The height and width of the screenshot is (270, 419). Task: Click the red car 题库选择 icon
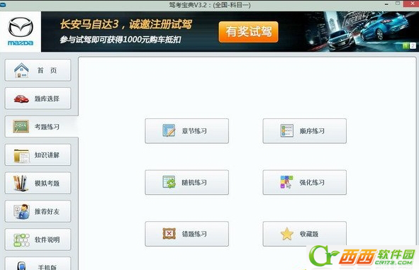[x=21, y=99]
